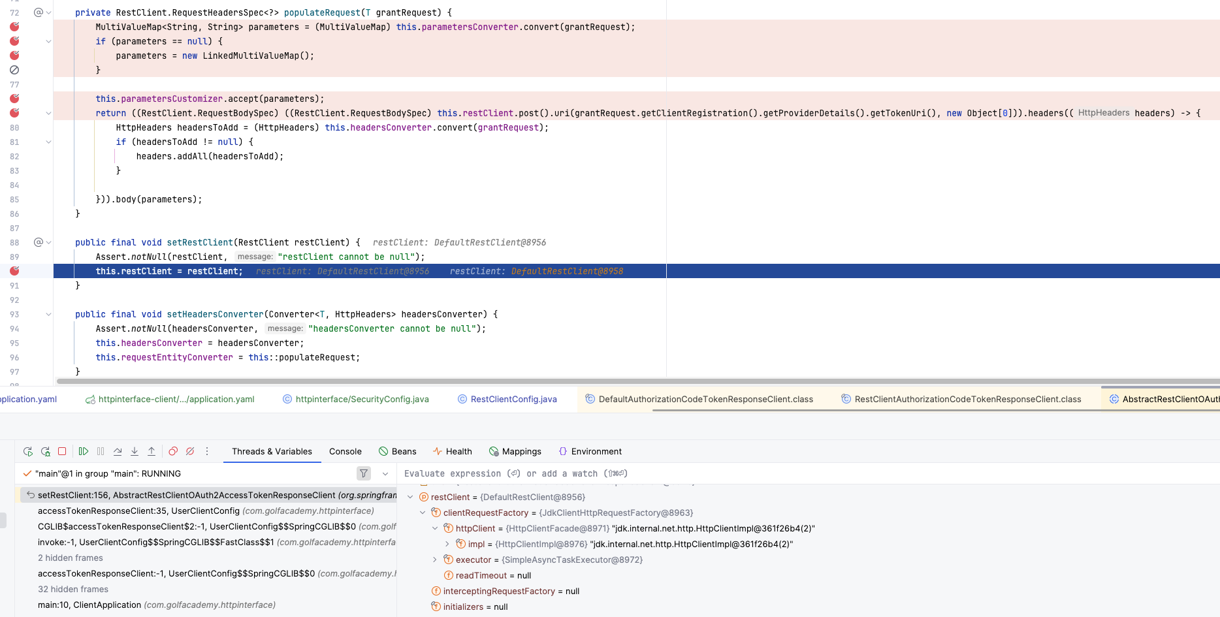Select the main:10 ClientApplication stack frame
Image resolution: width=1220 pixels, height=617 pixels.
click(x=157, y=605)
